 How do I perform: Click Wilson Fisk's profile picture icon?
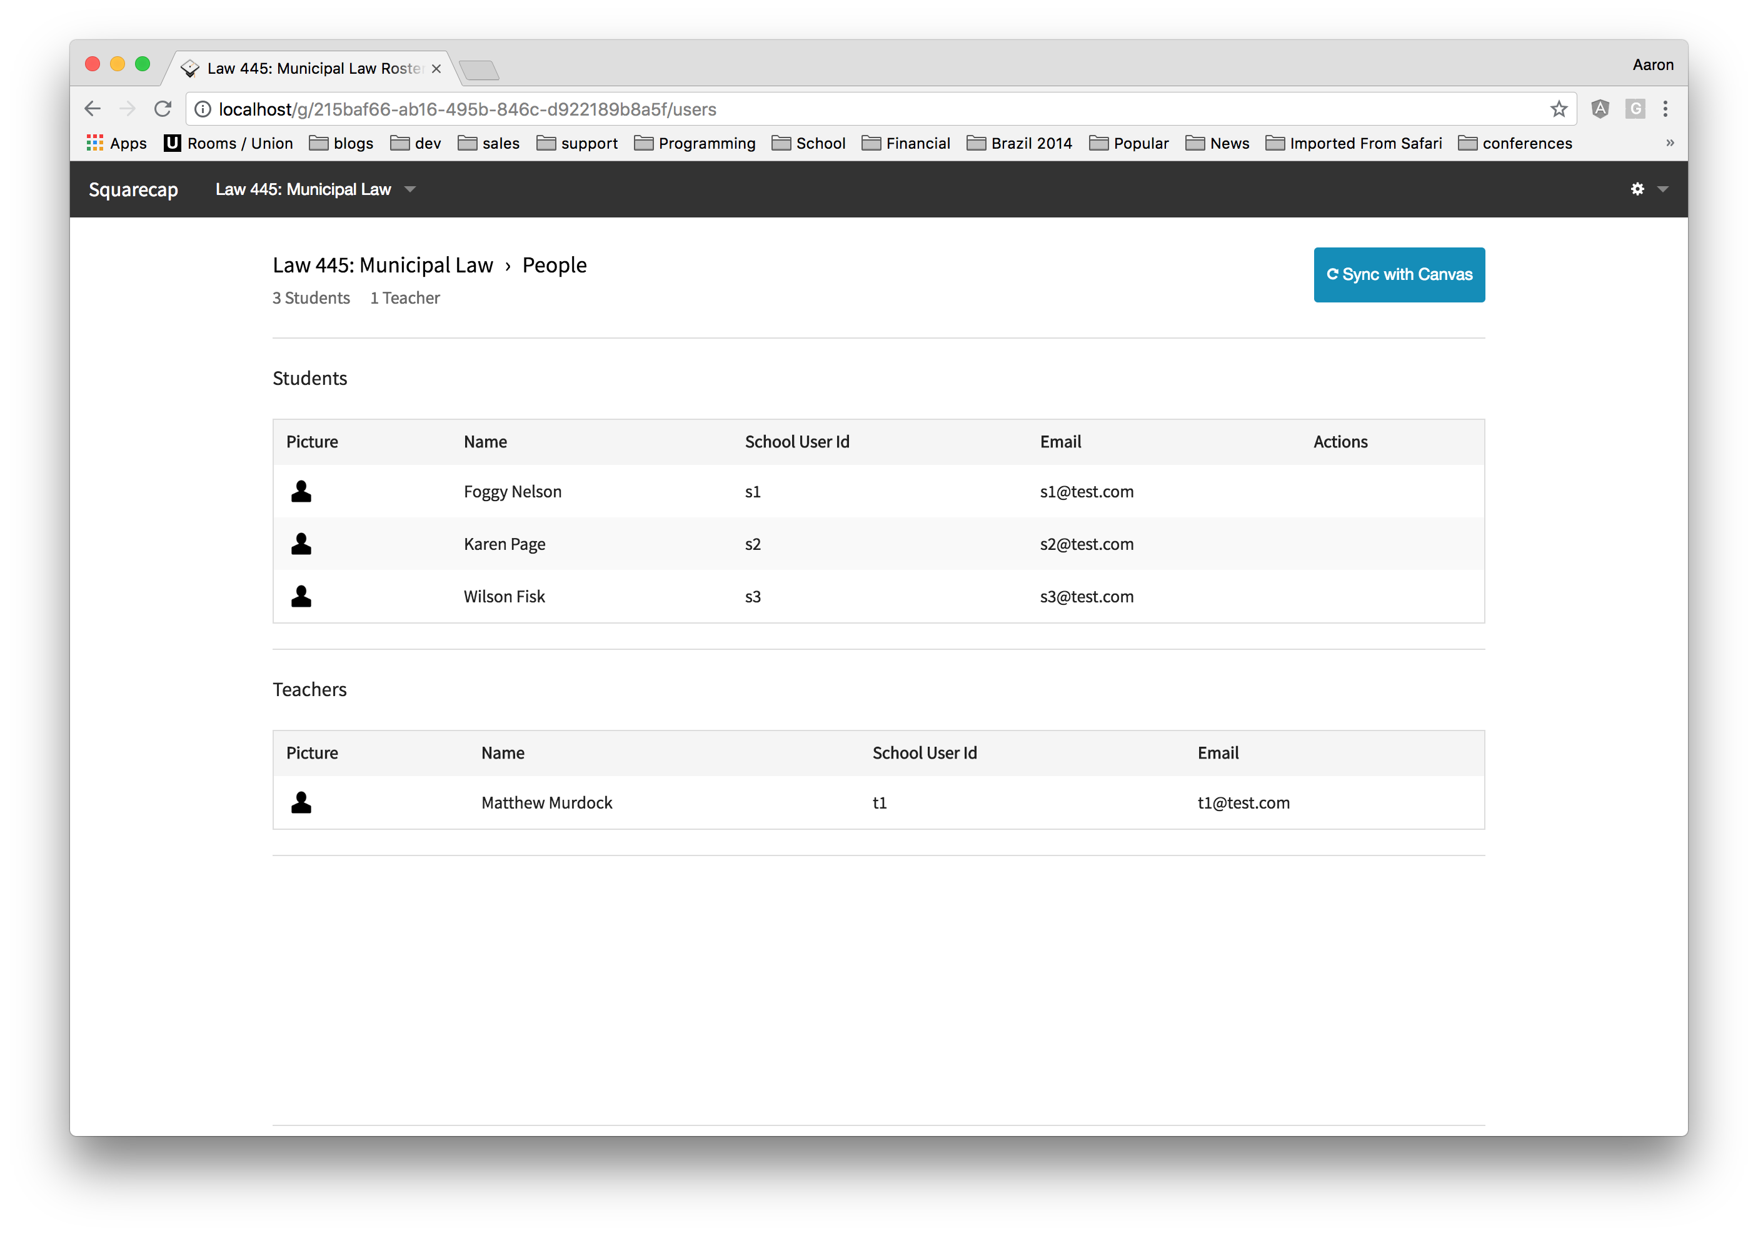click(301, 596)
